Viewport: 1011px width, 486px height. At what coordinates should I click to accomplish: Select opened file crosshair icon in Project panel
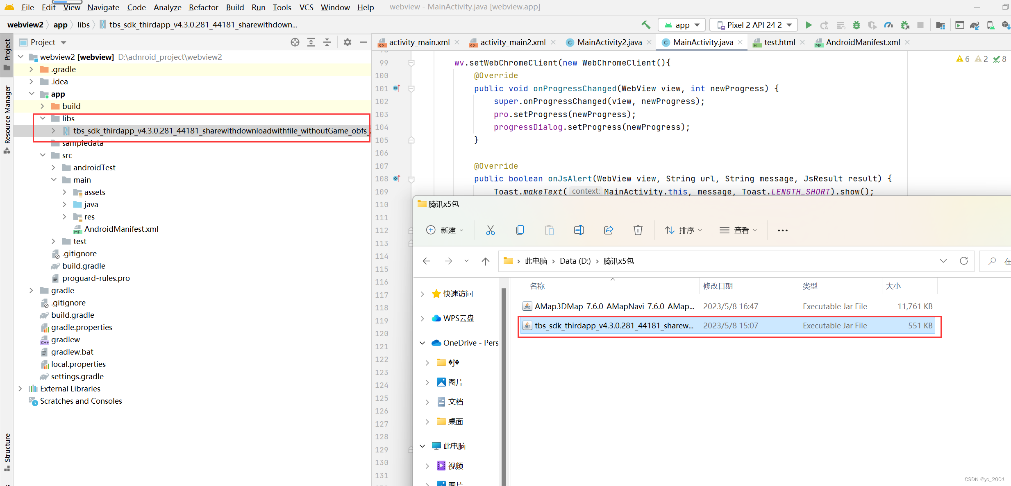pyautogui.click(x=295, y=42)
